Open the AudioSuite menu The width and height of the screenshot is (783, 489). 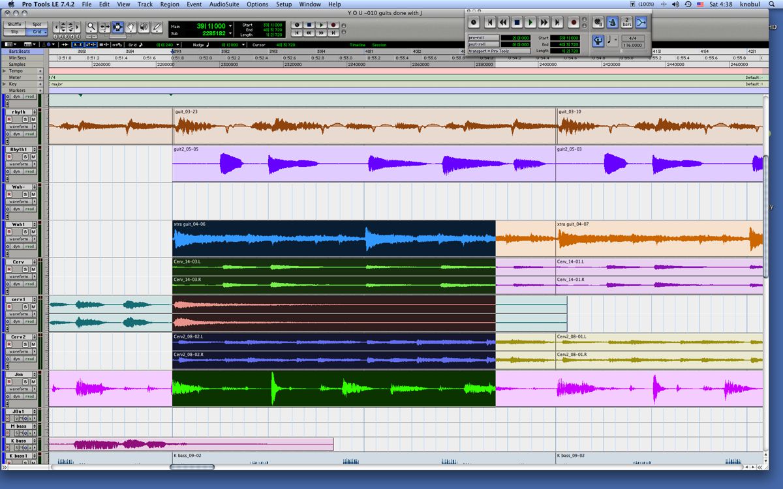tap(224, 4)
